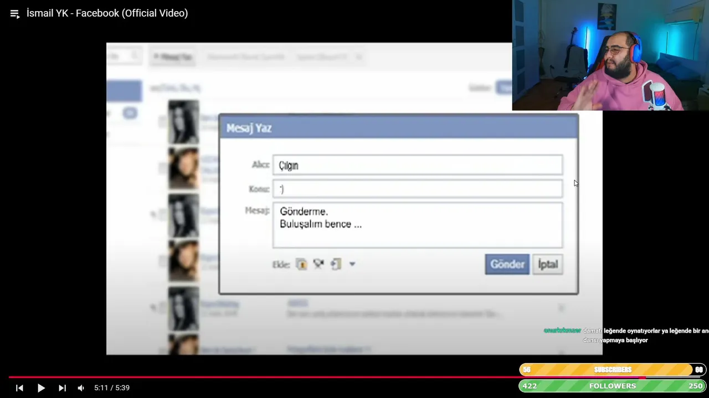Click the SUBSCRIBERS goal bar
The height and width of the screenshot is (398, 709).
613,370
